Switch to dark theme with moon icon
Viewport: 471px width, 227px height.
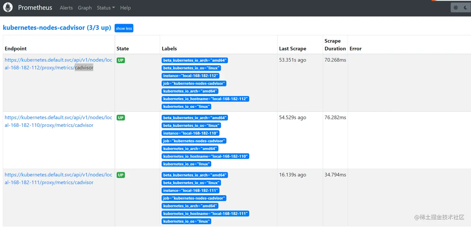[466, 8]
